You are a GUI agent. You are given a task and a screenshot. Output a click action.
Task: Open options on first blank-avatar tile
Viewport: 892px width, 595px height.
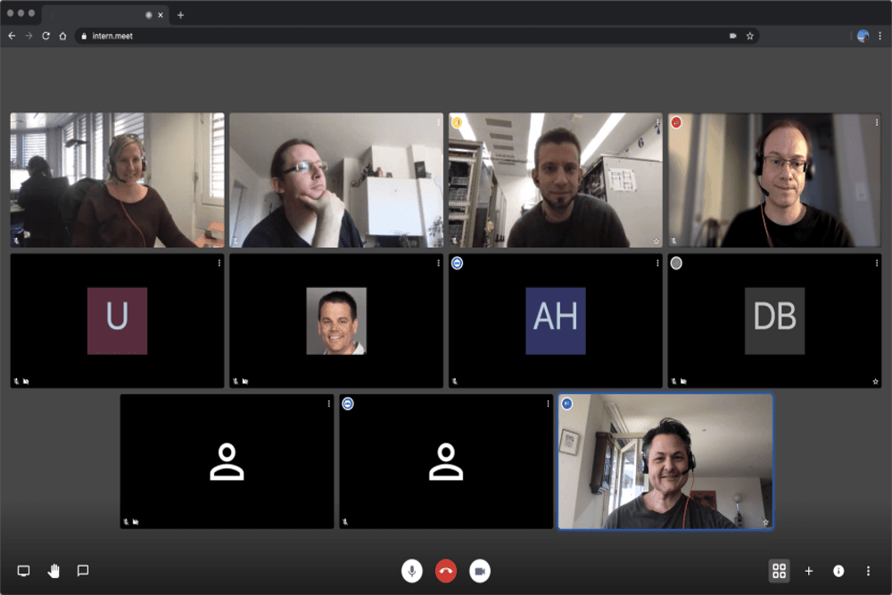329,403
